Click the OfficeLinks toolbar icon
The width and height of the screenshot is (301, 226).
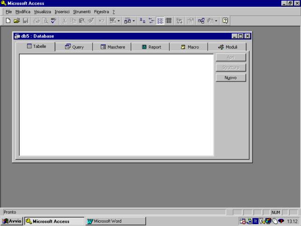pos(112,21)
